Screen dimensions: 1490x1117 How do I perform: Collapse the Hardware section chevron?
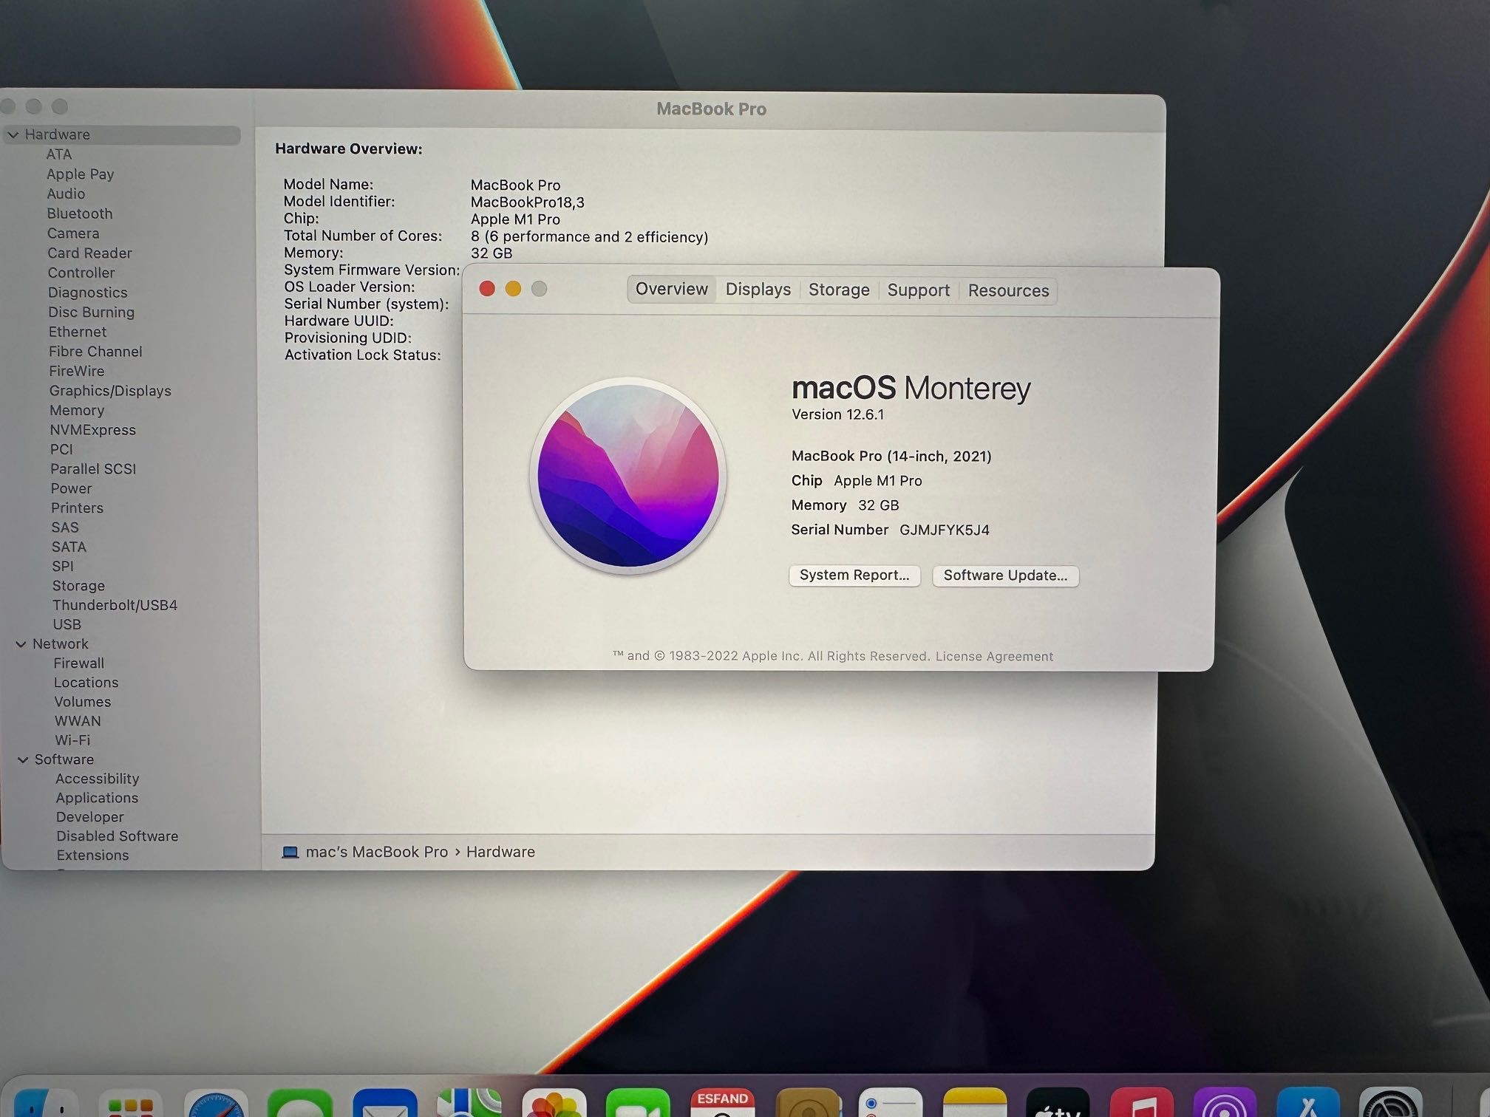(x=13, y=135)
